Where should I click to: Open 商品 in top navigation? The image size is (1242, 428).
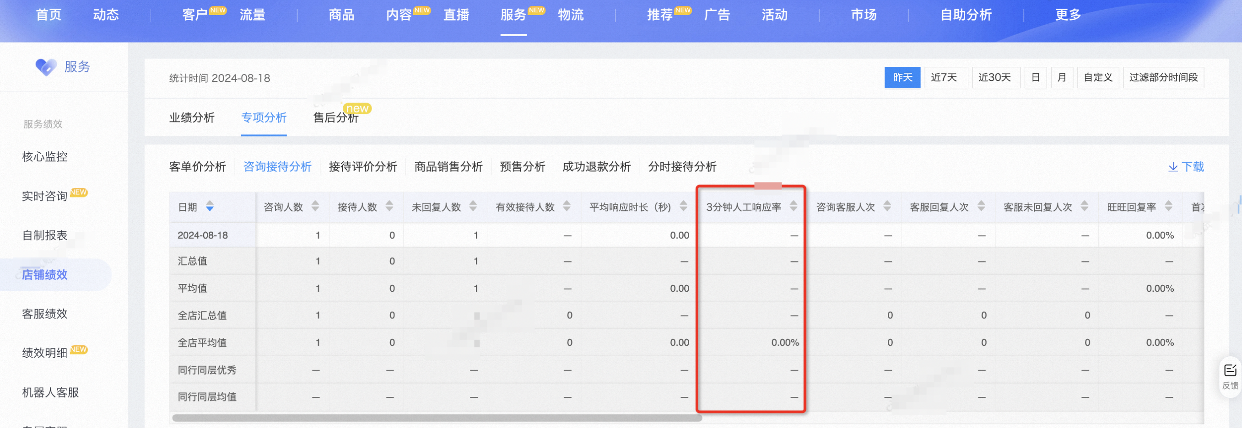[341, 15]
